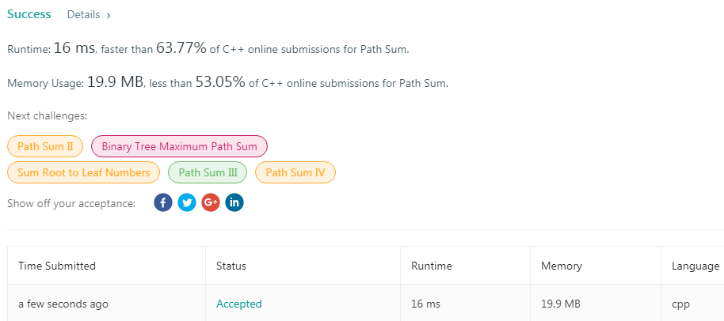The height and width of the screenshot is (321, 724).
Task: Select Path Sum IV challenge tag
Action: 295,172
